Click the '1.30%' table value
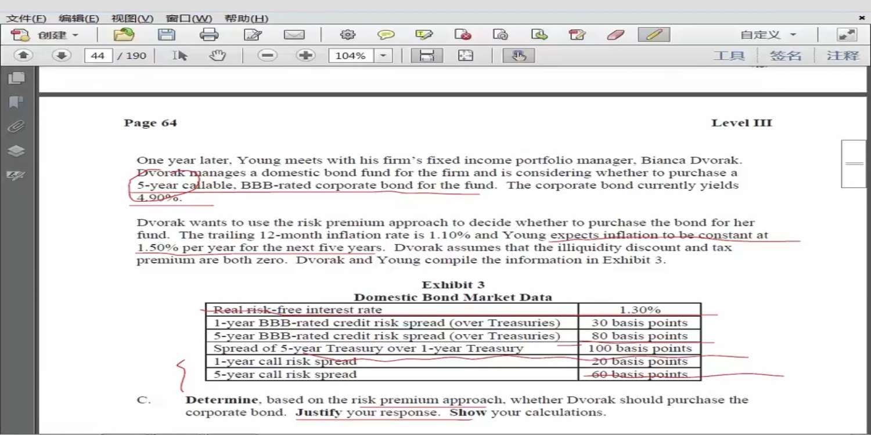 [640, 310]
